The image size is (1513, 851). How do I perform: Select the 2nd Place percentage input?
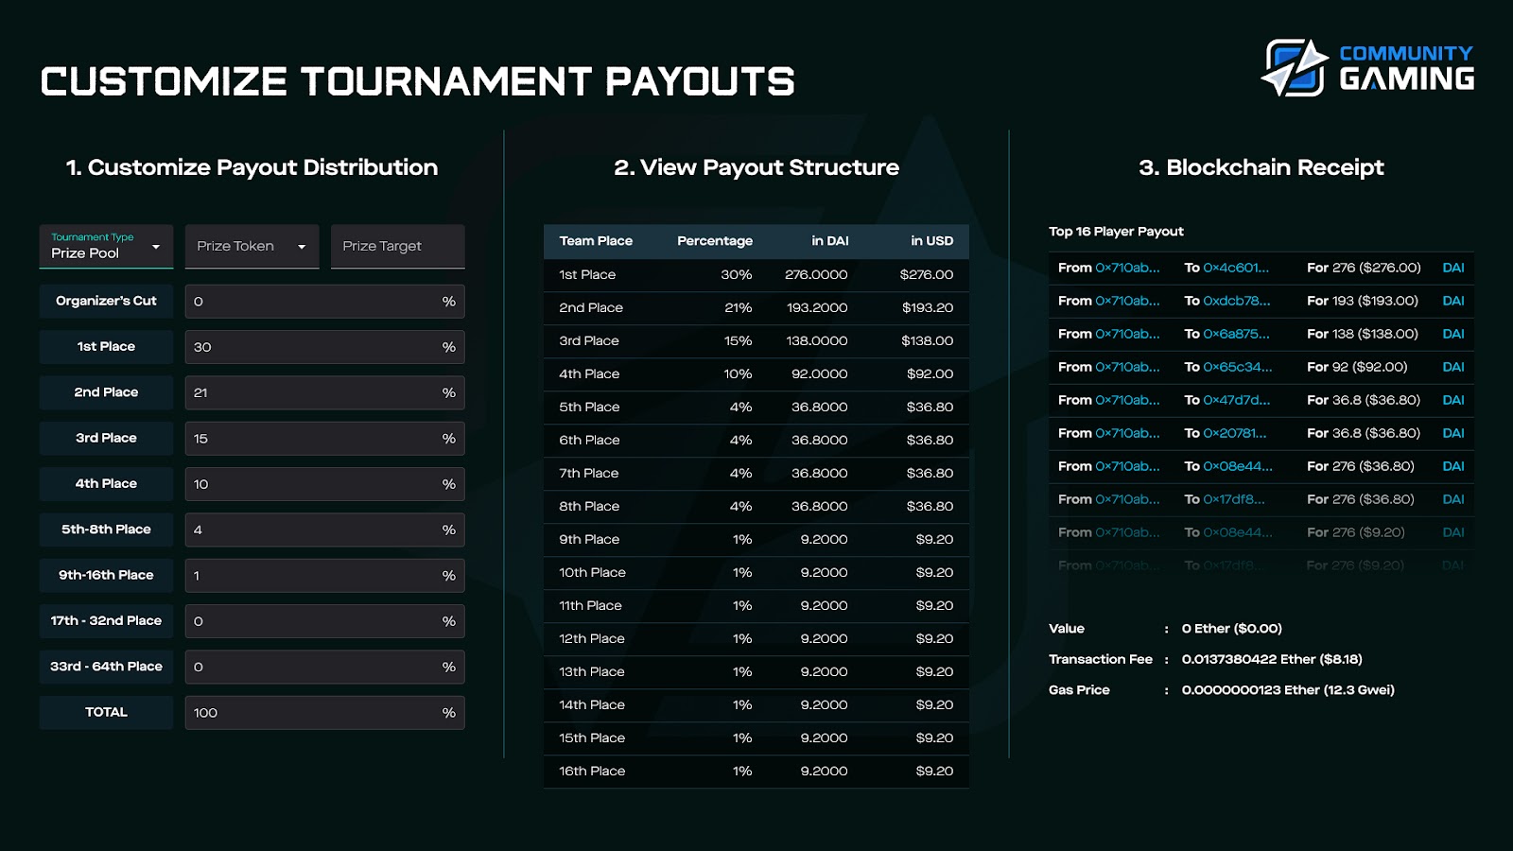click(x=324, y=392)
